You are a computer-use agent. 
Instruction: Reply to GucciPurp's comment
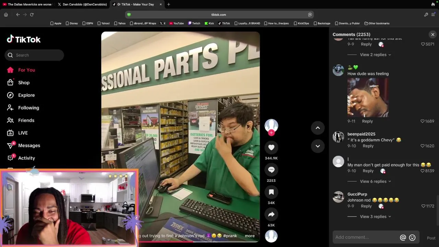pos(366,207)
